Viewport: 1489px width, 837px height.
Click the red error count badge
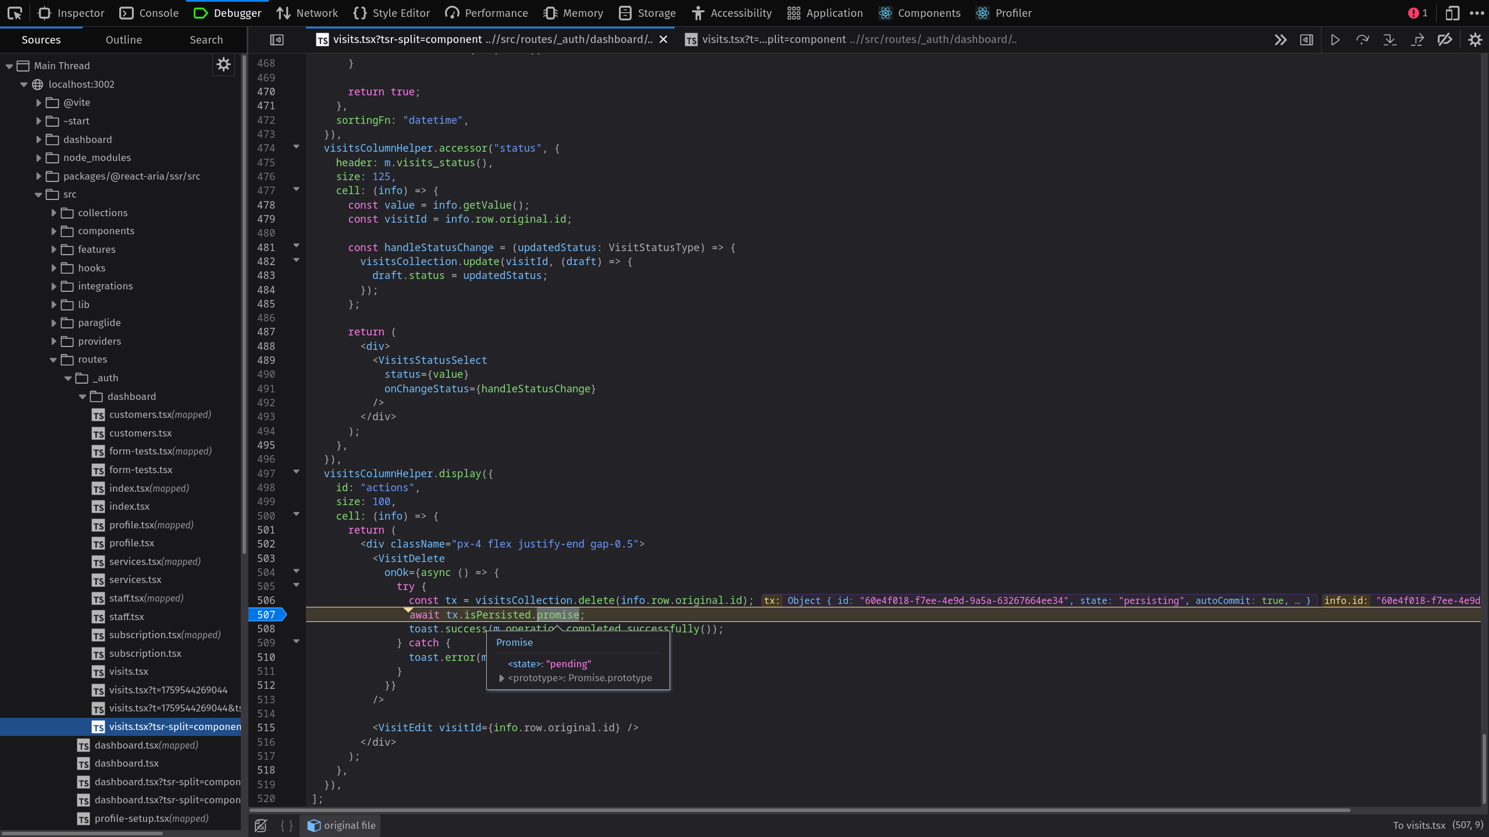pos(1417,13)
